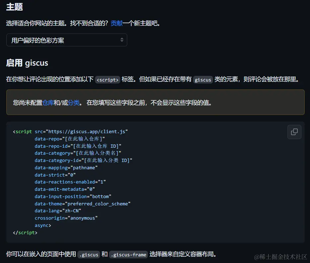310x263 pixels.
Task: Follow the '分类' link in the warning box
Action: click(x=73, y=103)
